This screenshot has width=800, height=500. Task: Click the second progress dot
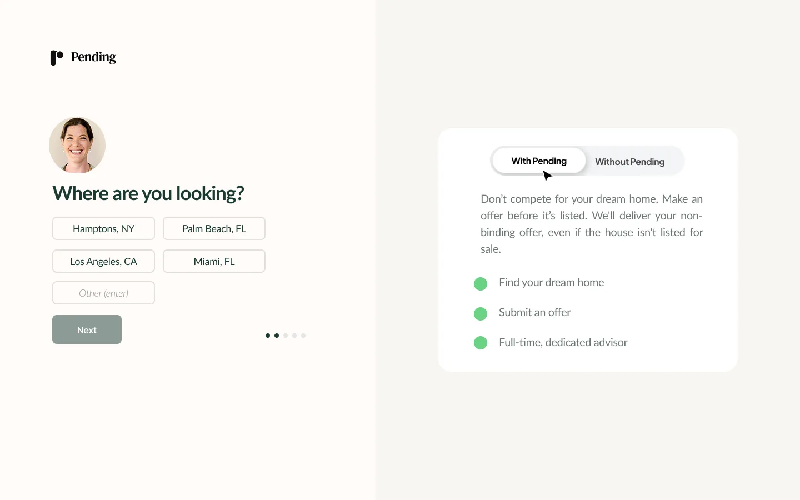277,336
